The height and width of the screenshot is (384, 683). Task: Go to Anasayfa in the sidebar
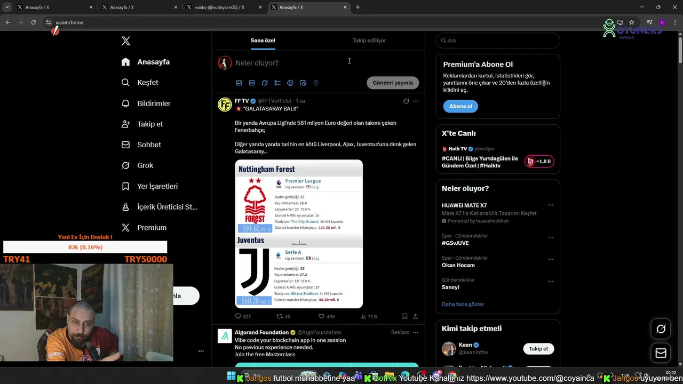[x=146, y=62]
